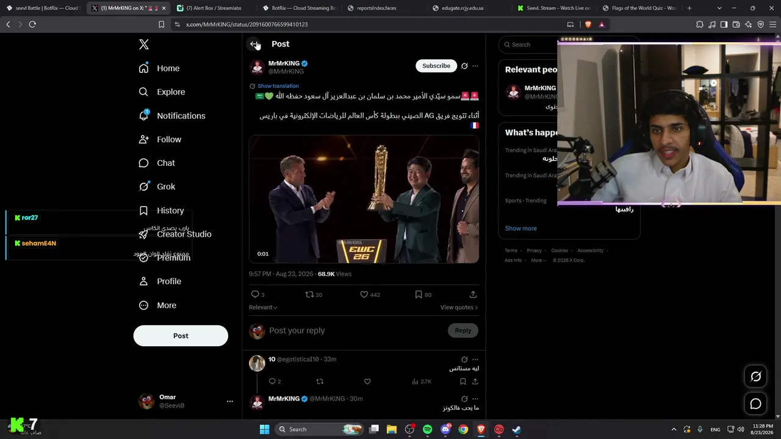Open Discord from the taskbar
The image size is (781, 439).
[x=445, y=429]
